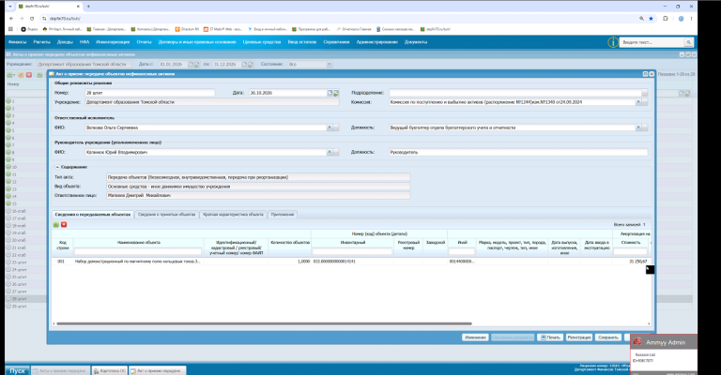Click the yellow information icon in header
The height and width of the screenshot is (375, 721).
(612, 42)
